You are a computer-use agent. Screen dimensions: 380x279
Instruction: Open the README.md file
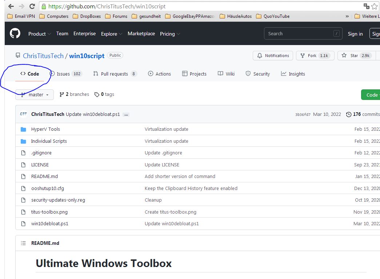point(44,176)
